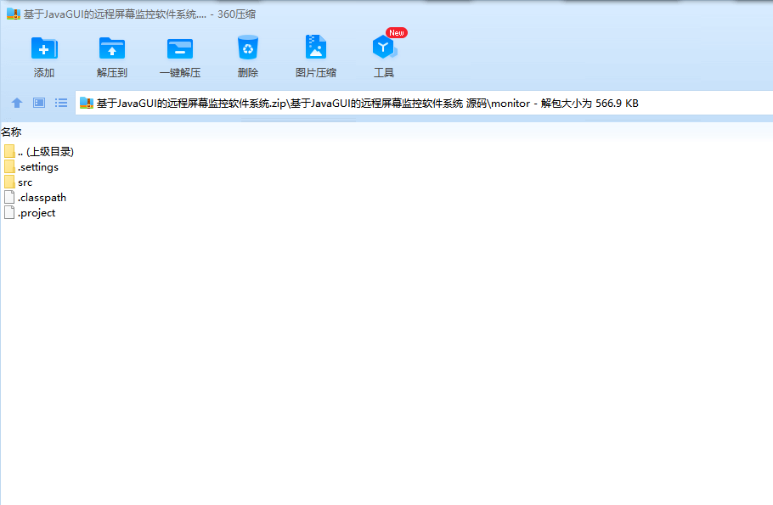Select the '.settings' folder name
The image size is (773, 505).
click(38, 167)
